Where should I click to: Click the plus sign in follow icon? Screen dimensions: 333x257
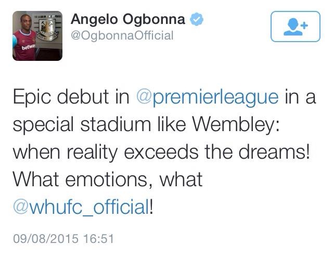[304, 25]
